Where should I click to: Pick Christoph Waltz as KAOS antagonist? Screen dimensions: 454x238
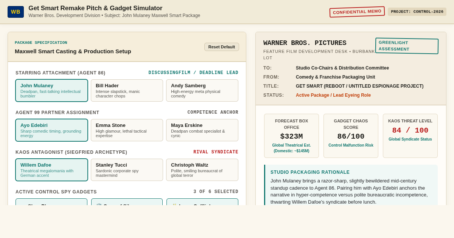(202, 170)
